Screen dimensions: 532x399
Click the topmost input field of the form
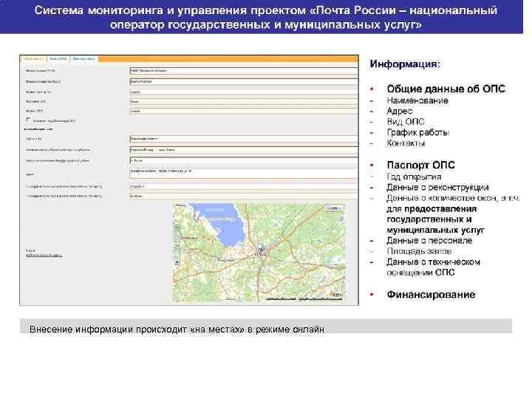click(x=244, y=71)
